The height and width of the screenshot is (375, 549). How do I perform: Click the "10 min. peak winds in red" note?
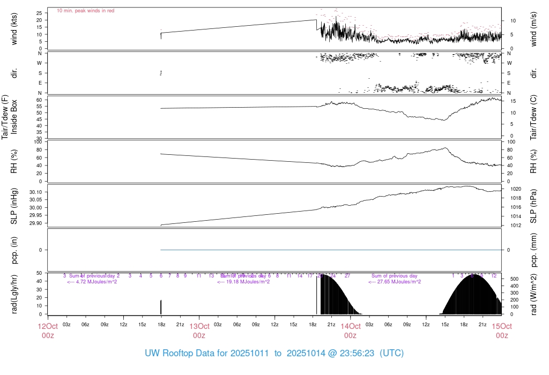coord(85,11)
